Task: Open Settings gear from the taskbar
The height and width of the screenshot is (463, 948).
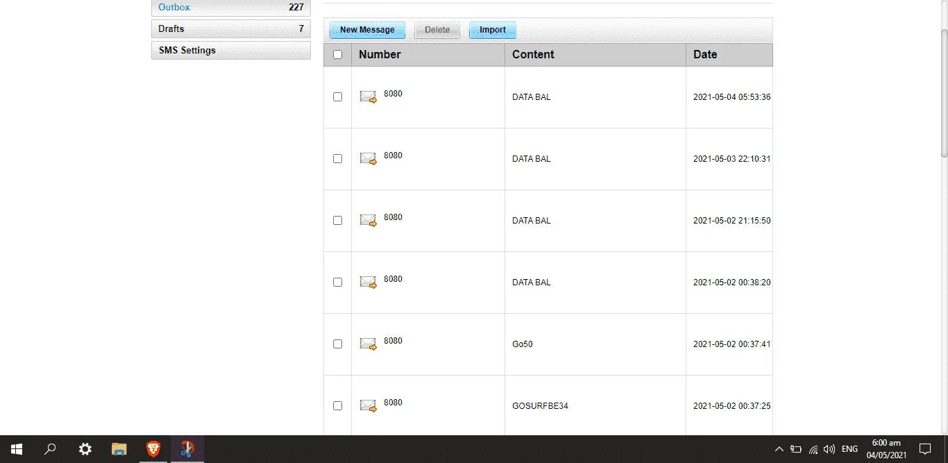Action: point(85,449)
